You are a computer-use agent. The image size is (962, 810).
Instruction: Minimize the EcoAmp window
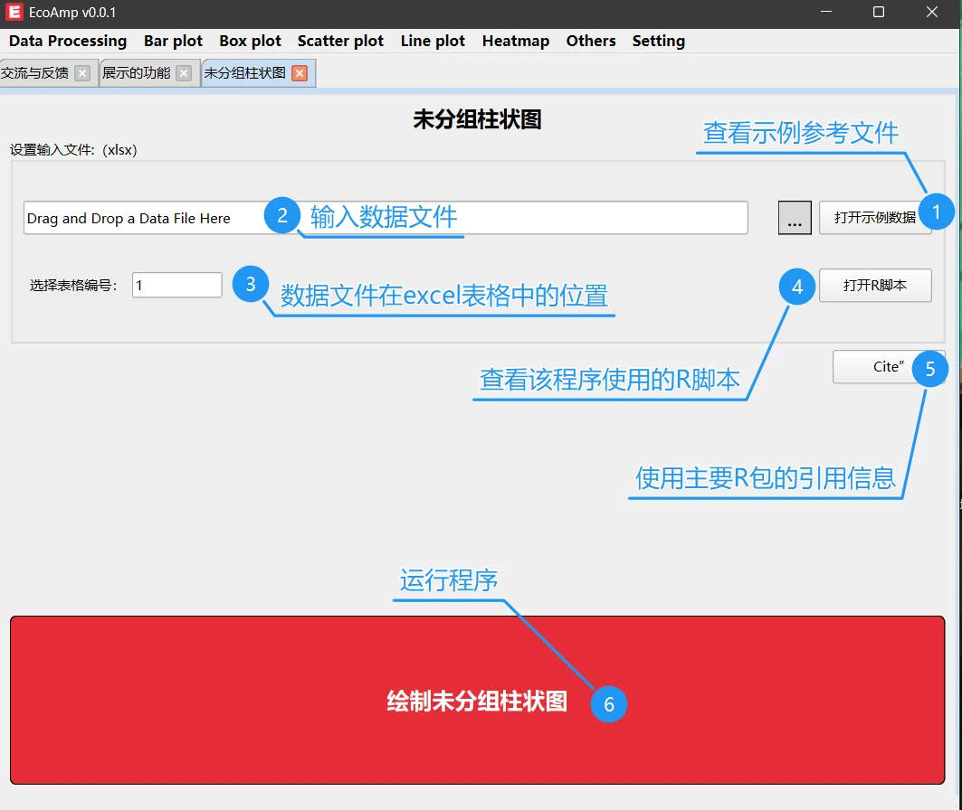pyautogui.click(x=825, y=13)
